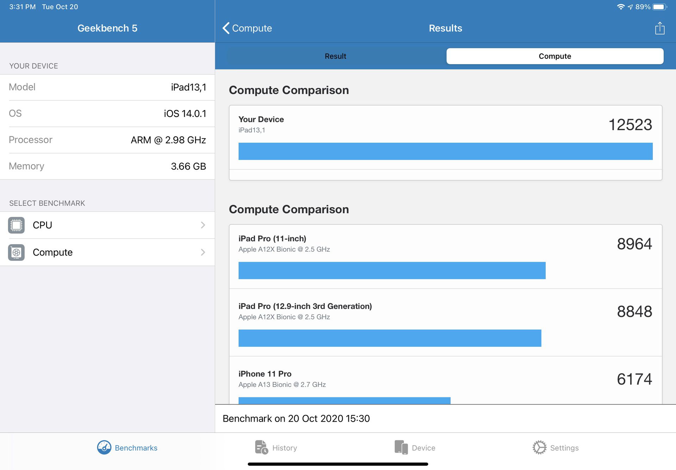Go back using the Compute back chevron
Image resolution: width=676 pixels, height=470 pixels.
pos(226,28)
